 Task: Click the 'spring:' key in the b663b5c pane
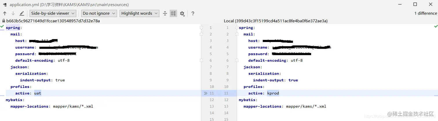coord(14,28)
